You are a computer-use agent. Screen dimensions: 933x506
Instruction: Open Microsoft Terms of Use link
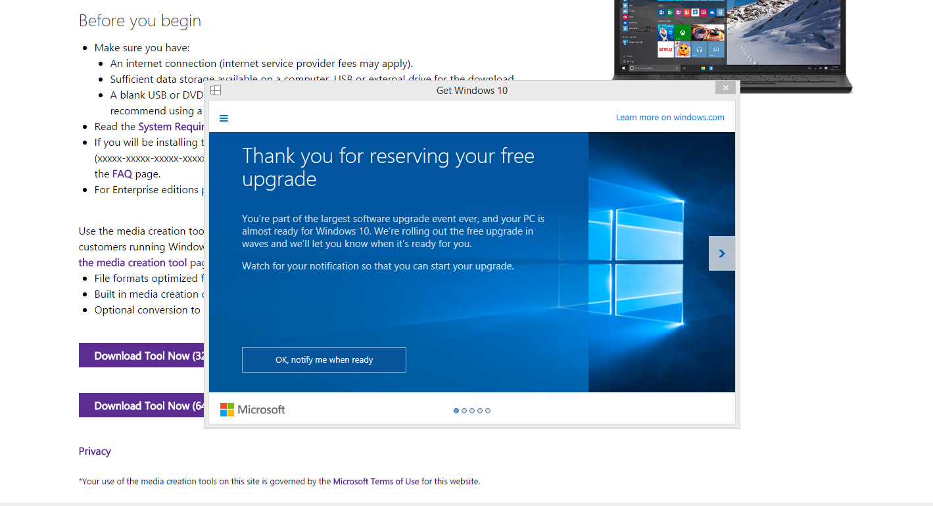(376, 482)
